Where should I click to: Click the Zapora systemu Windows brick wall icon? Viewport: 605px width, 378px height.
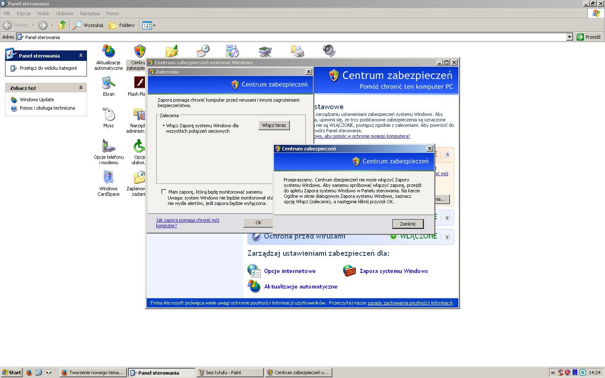pyautogui.click(x=350, y=270)
